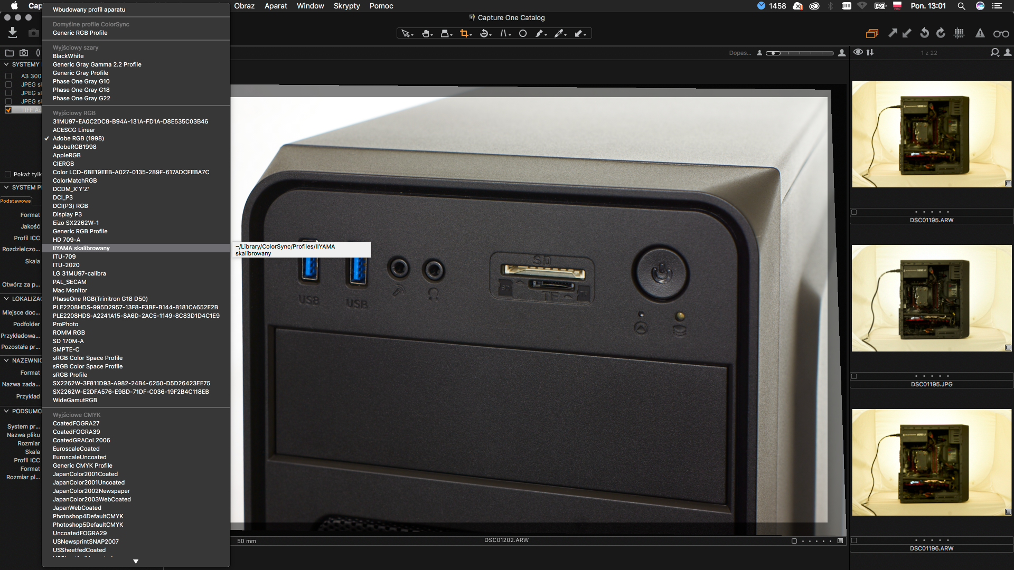Image resolution: width=1014 pixels, height=570 pixels.
Task: Toggle the grid overlay icon
Action: [x=959, y=33]
